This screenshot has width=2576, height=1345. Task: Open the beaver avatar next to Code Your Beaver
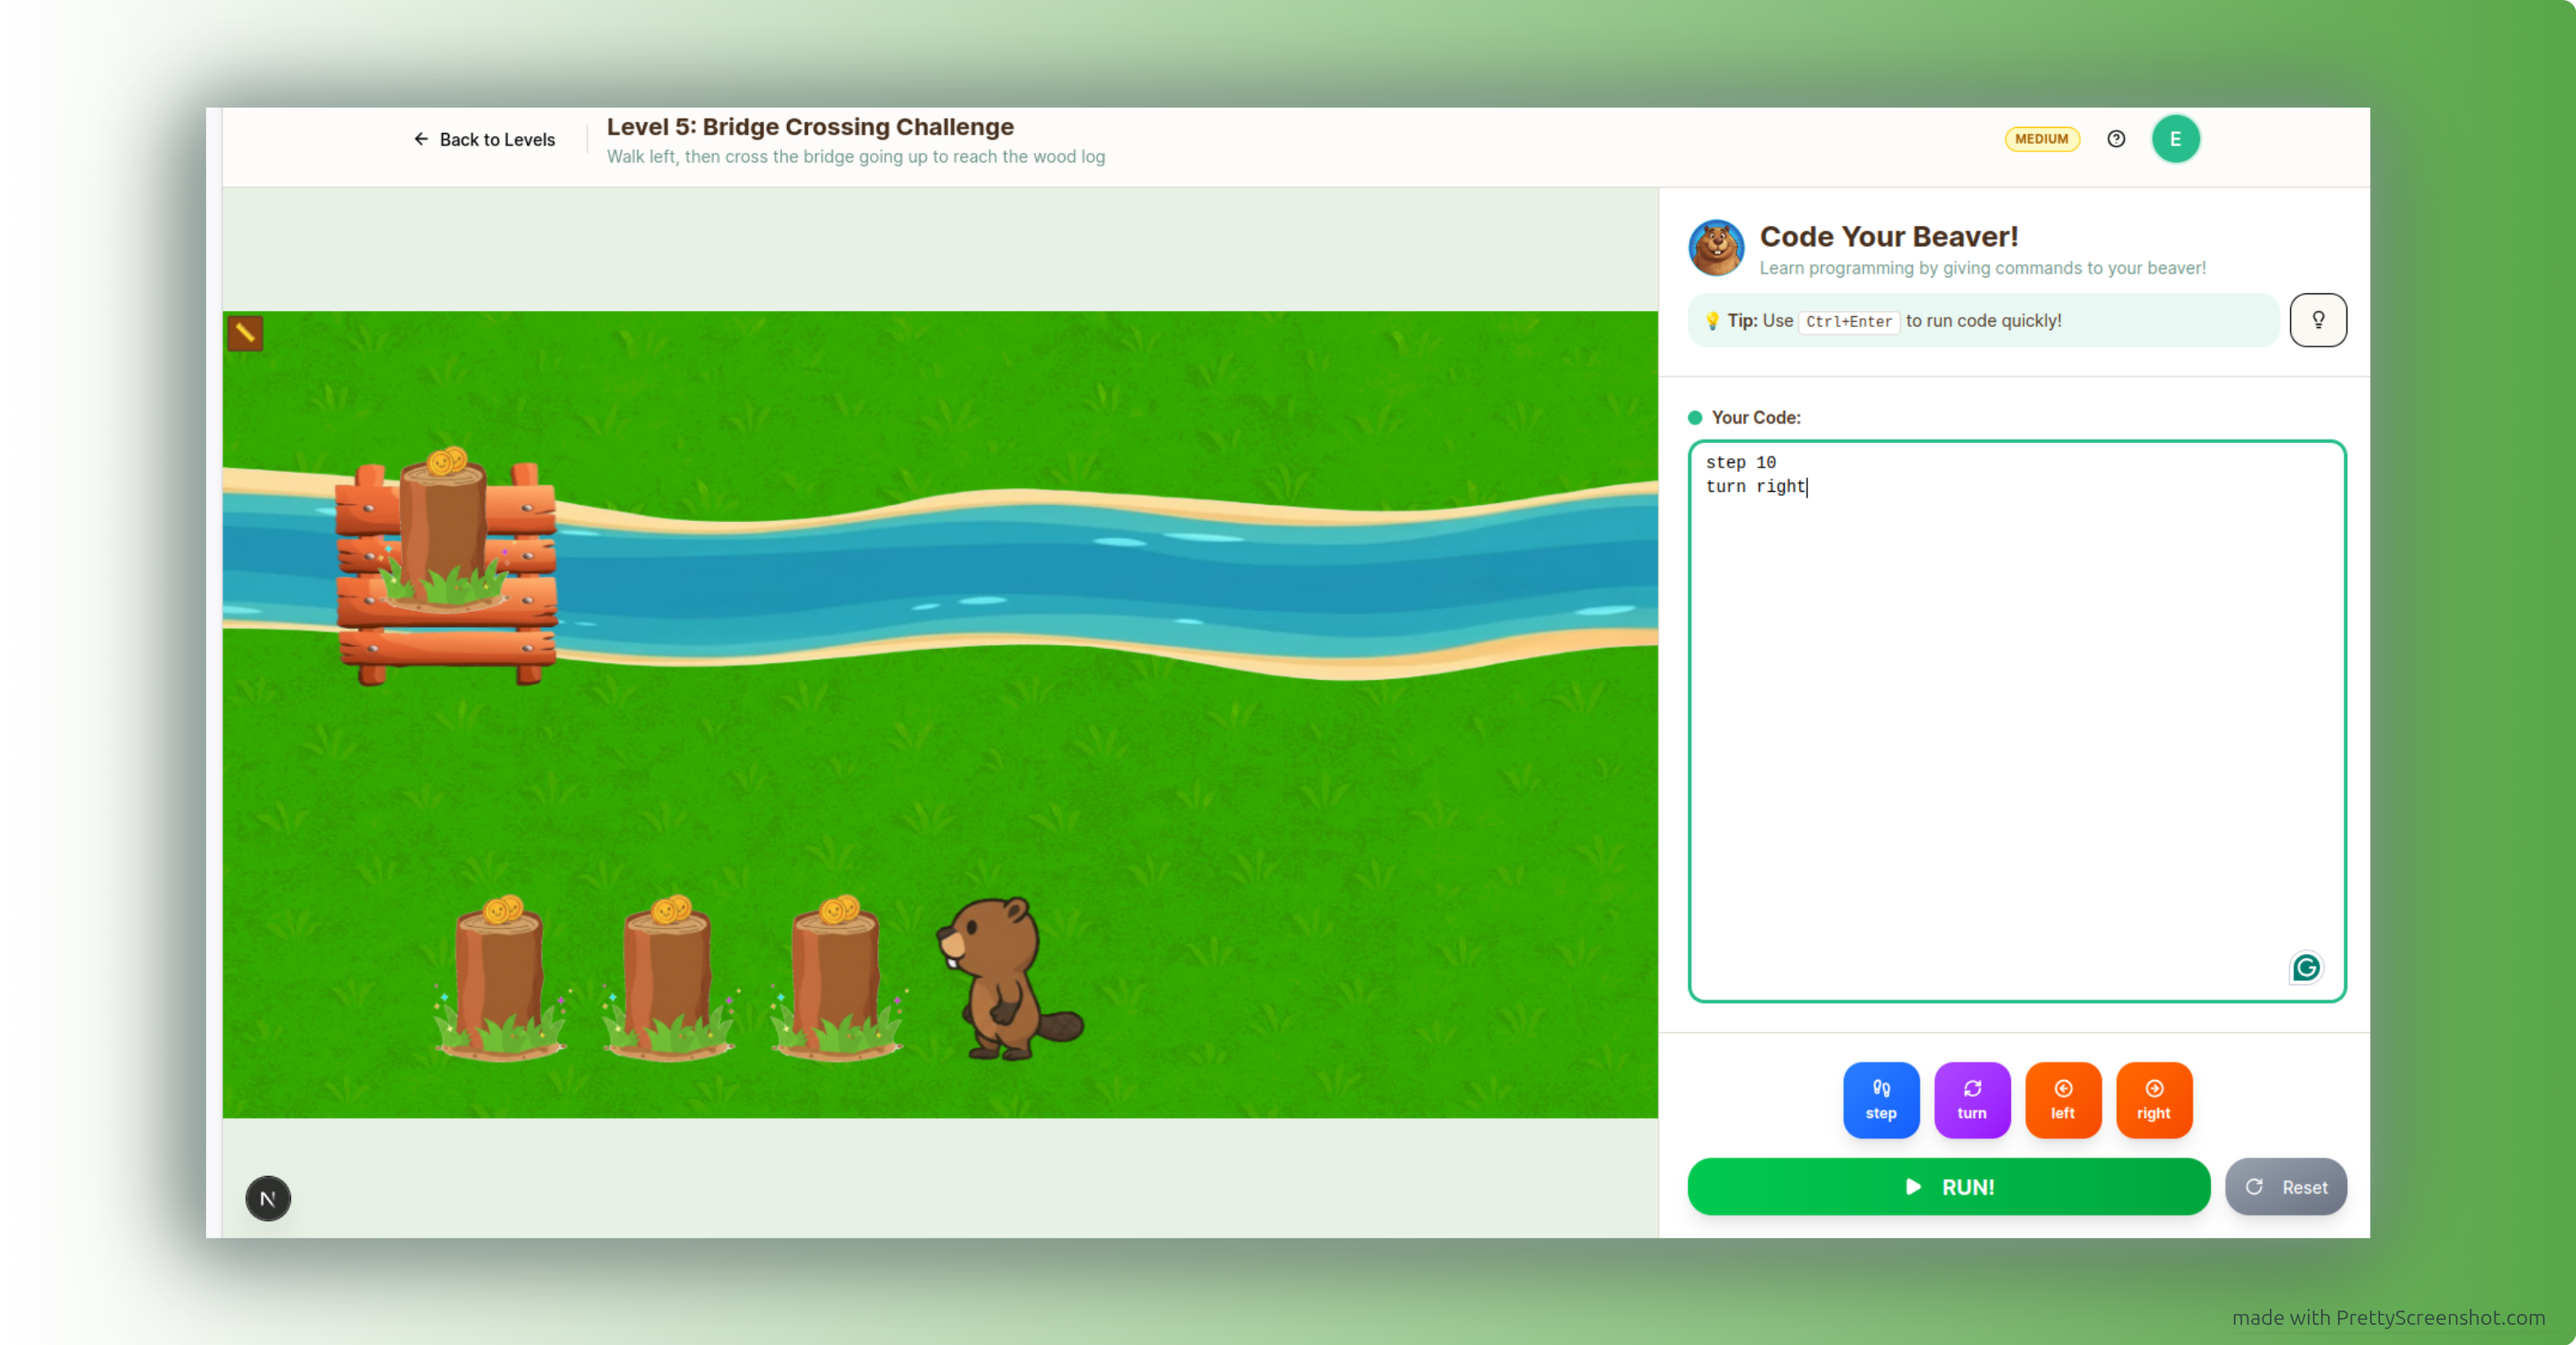tap(1718, 247)
